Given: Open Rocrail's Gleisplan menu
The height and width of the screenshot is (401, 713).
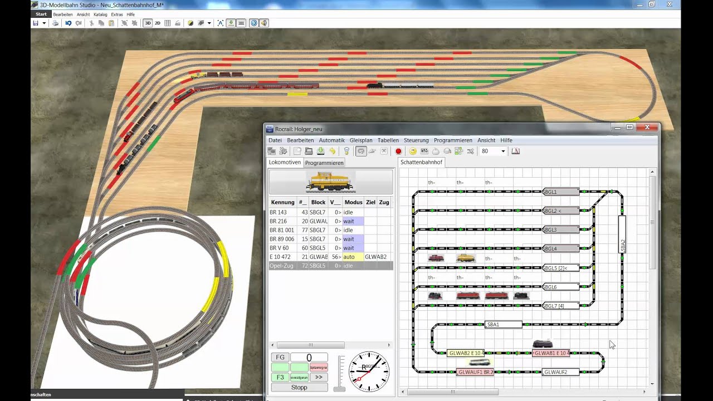Looking at the screenshot, I should tap(361, 140).
